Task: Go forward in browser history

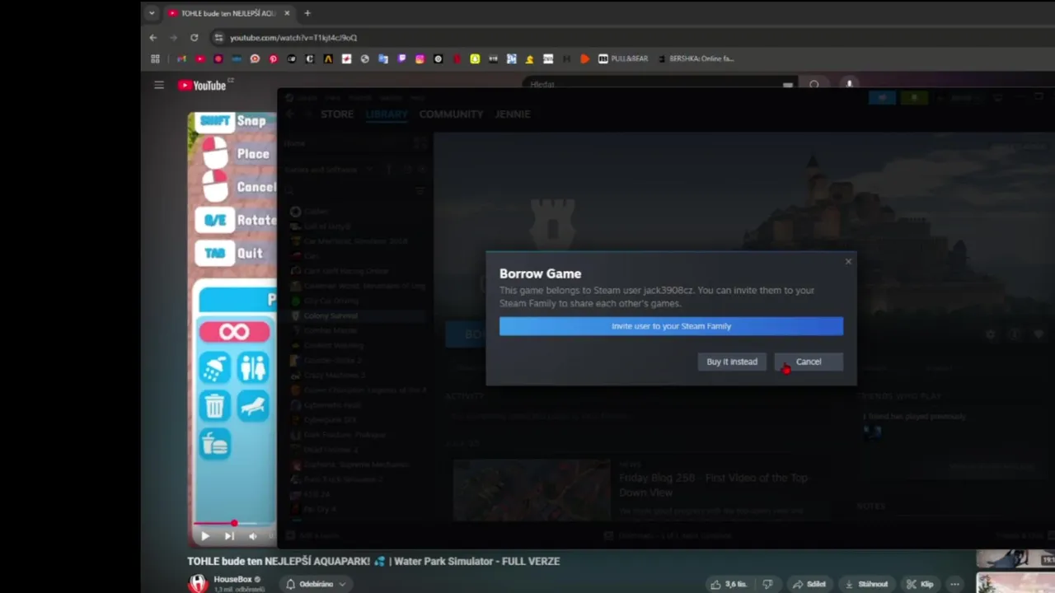Action: click(173, 38)
